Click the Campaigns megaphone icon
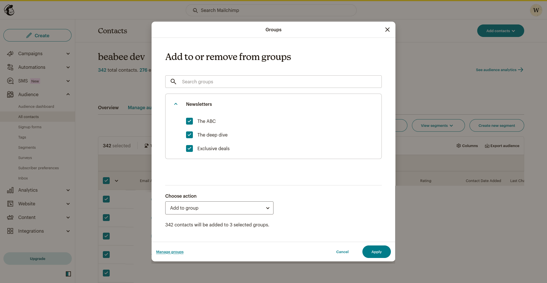The height and width of the screenshot is (283, 547). tap(10, 53)
